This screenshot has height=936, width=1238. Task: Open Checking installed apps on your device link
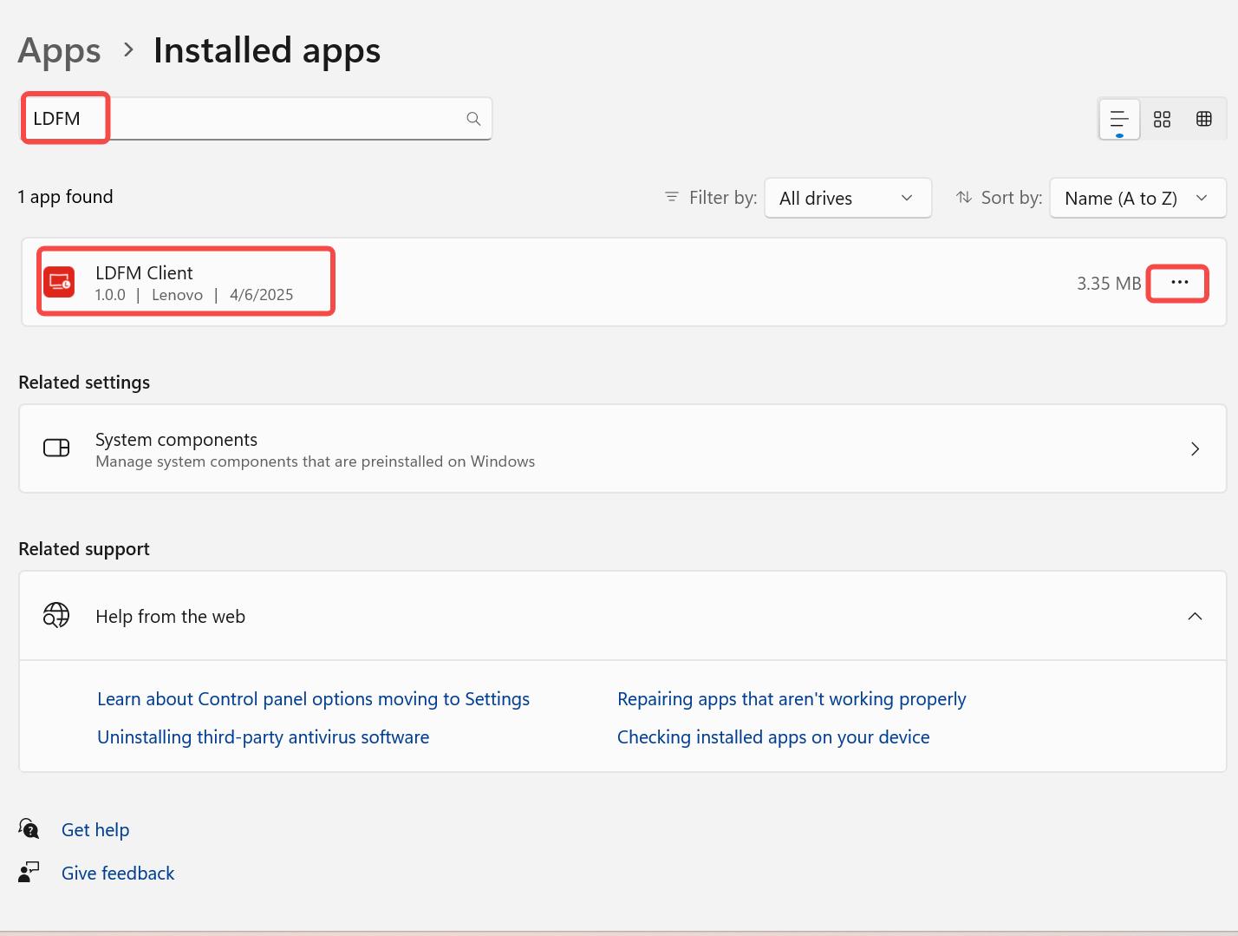coord(772,737)
